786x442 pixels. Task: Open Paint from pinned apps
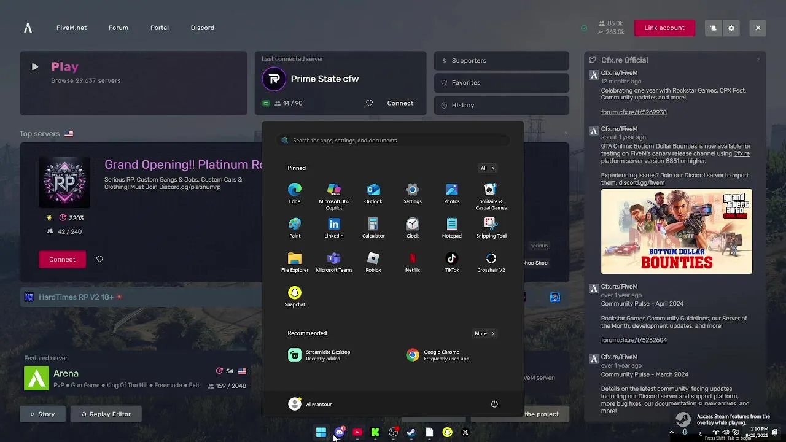295,227
